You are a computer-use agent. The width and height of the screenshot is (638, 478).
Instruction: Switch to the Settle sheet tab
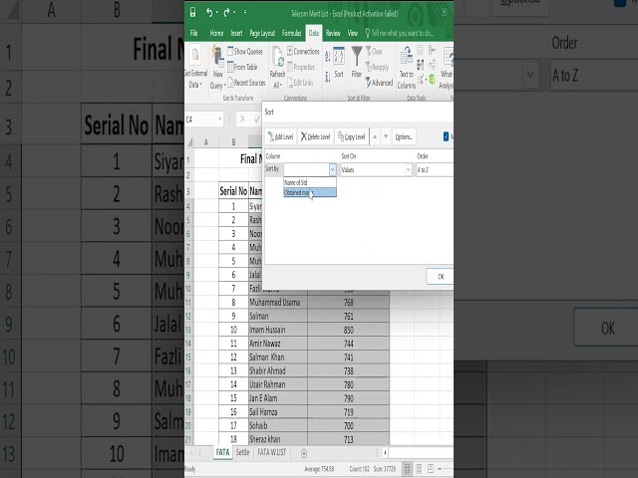tap(242, 452)
